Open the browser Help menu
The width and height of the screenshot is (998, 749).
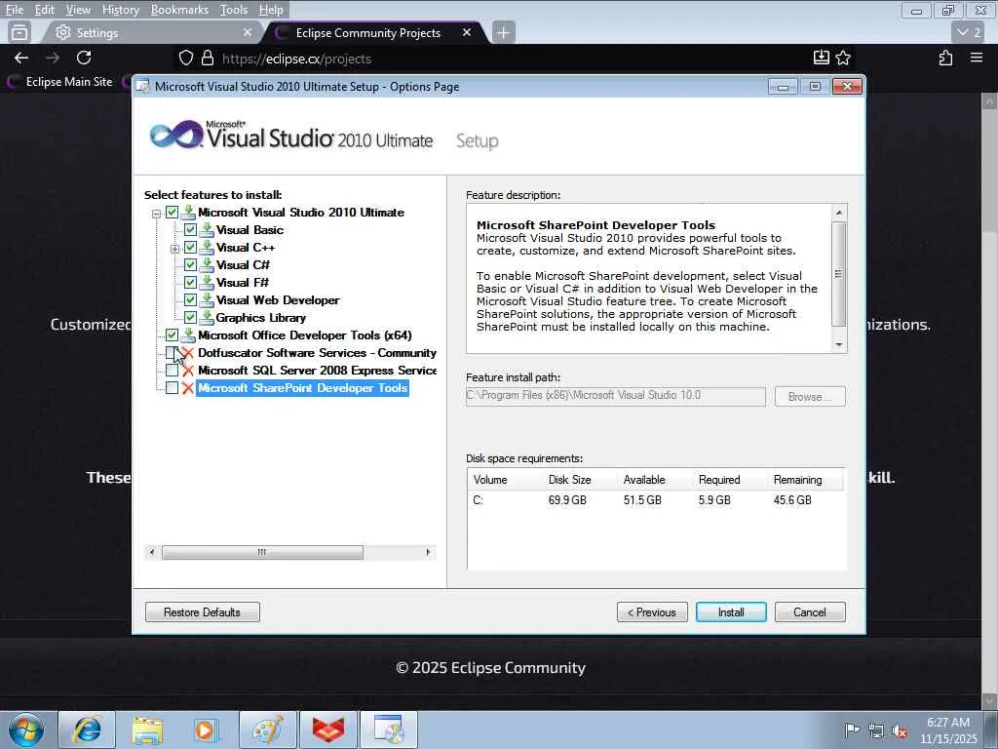271,10
